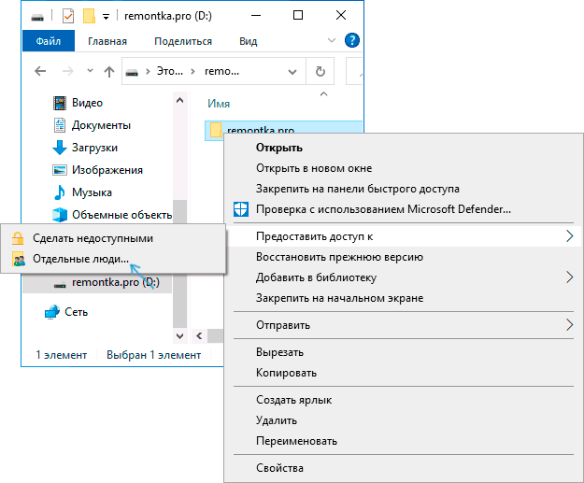Click the Имя column header

coord(220,104)
